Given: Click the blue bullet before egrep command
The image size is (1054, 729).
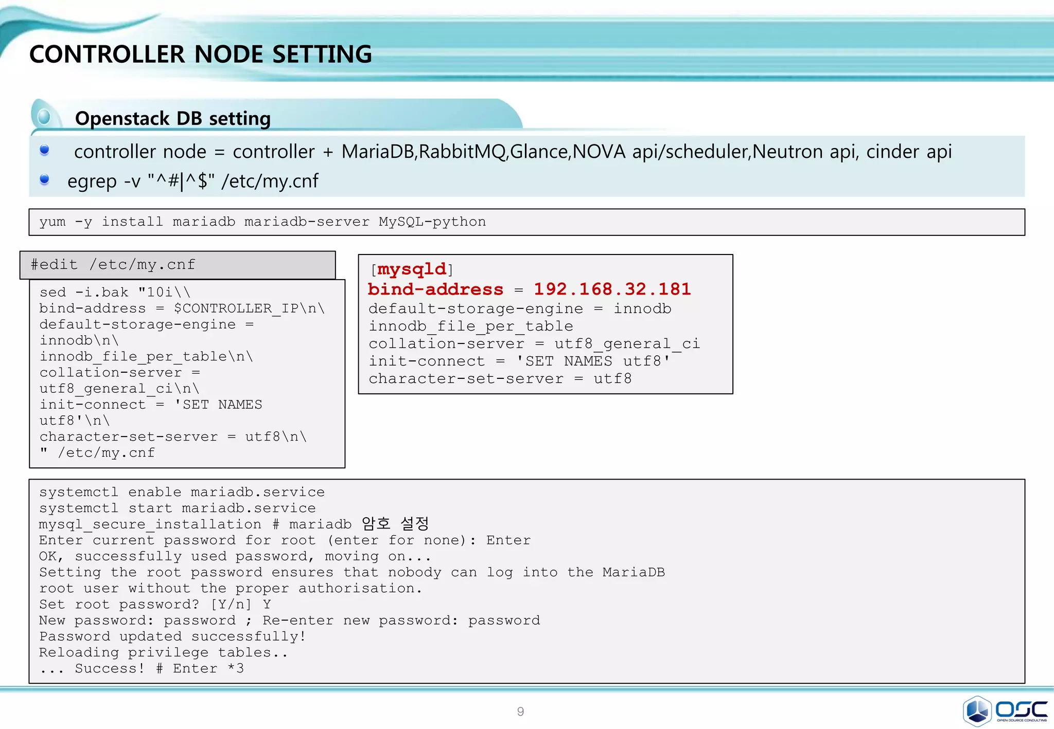Looking at the screenshot, I should click(x=45, y=179).
